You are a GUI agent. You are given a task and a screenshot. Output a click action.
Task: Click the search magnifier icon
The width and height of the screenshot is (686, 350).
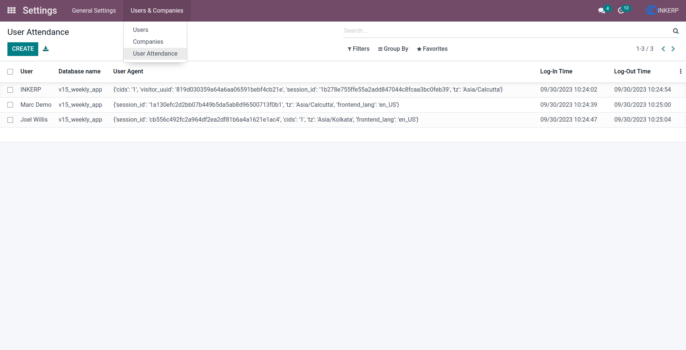pyautogui.click(x=676, y=31)
